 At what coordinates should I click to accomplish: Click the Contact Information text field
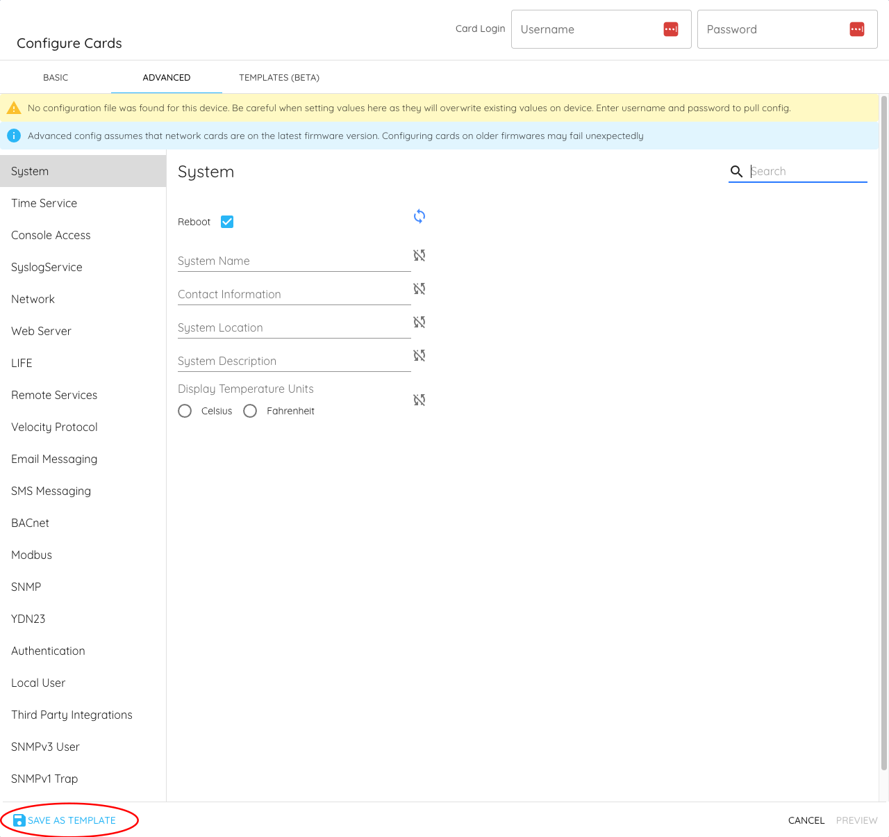click(x=294, y=294)
